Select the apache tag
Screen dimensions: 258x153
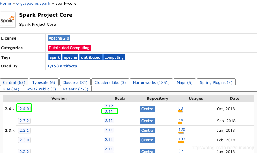tap(70, 57)
